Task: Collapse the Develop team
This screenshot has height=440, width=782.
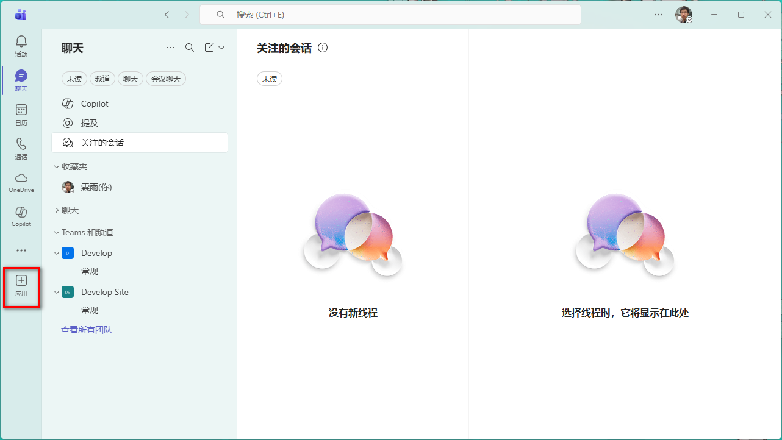Action: tap(57, 253)
